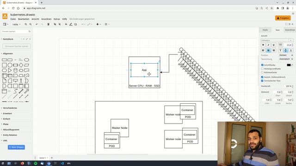This screenshot has height=166, width=296.
Task: Click the fill color bucket icon
Action: pos(66,24)
